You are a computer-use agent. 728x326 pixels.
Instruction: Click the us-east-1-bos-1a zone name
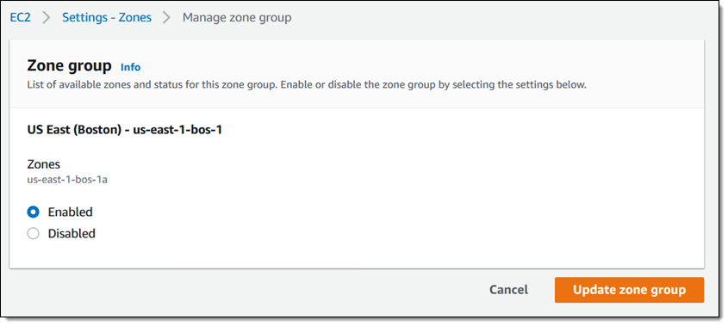pos(67,180)
